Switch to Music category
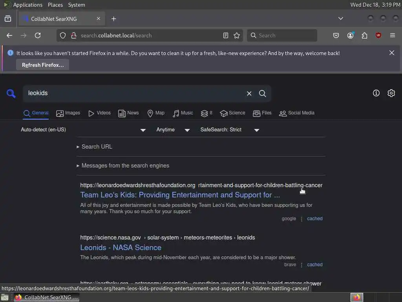The height and width of the screenshot is (302, 402). pos(183,113)
